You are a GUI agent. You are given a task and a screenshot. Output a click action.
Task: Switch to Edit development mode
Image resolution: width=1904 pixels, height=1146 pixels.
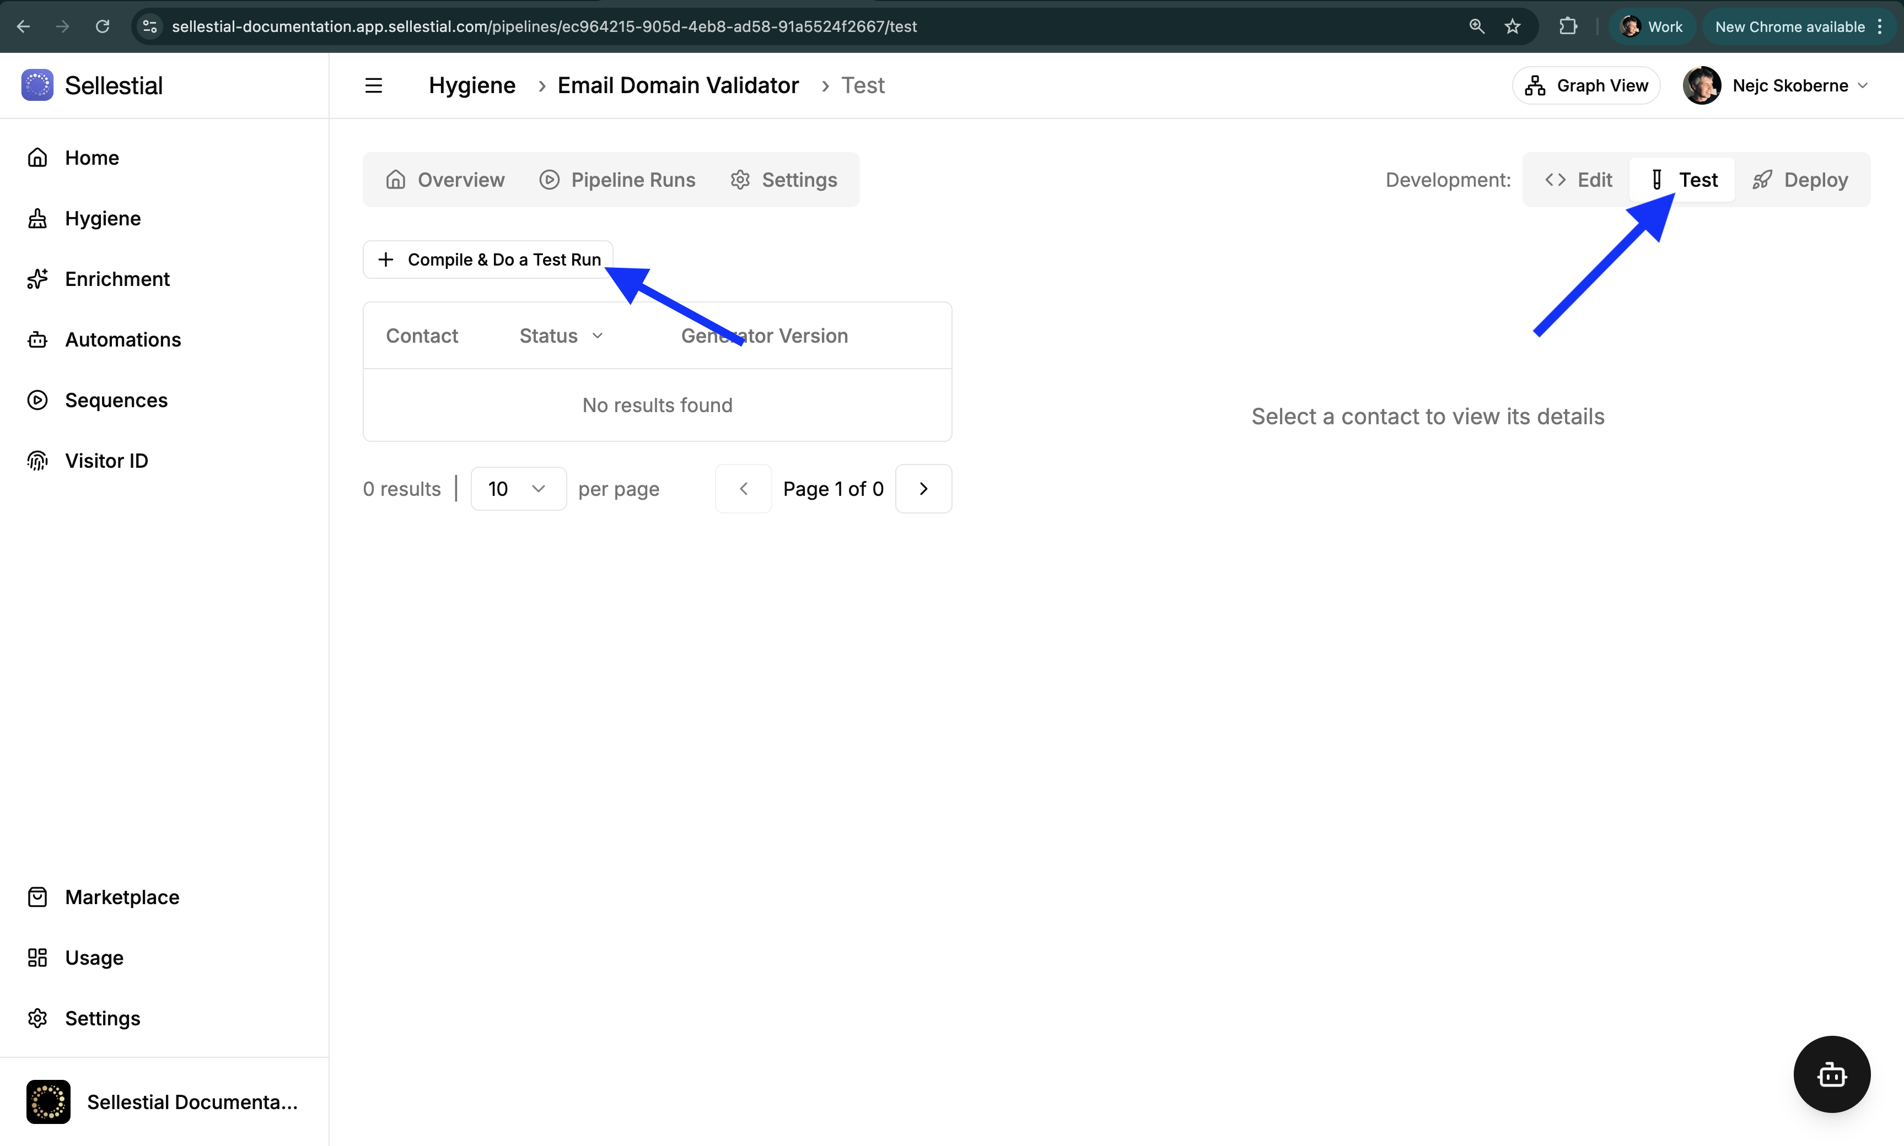pos(1578,180)
